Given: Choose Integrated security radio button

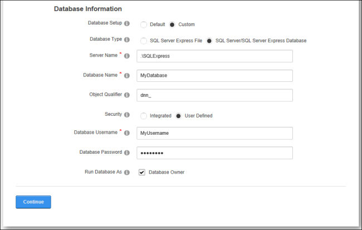Looking at the screenshot, I should [144, 116].
